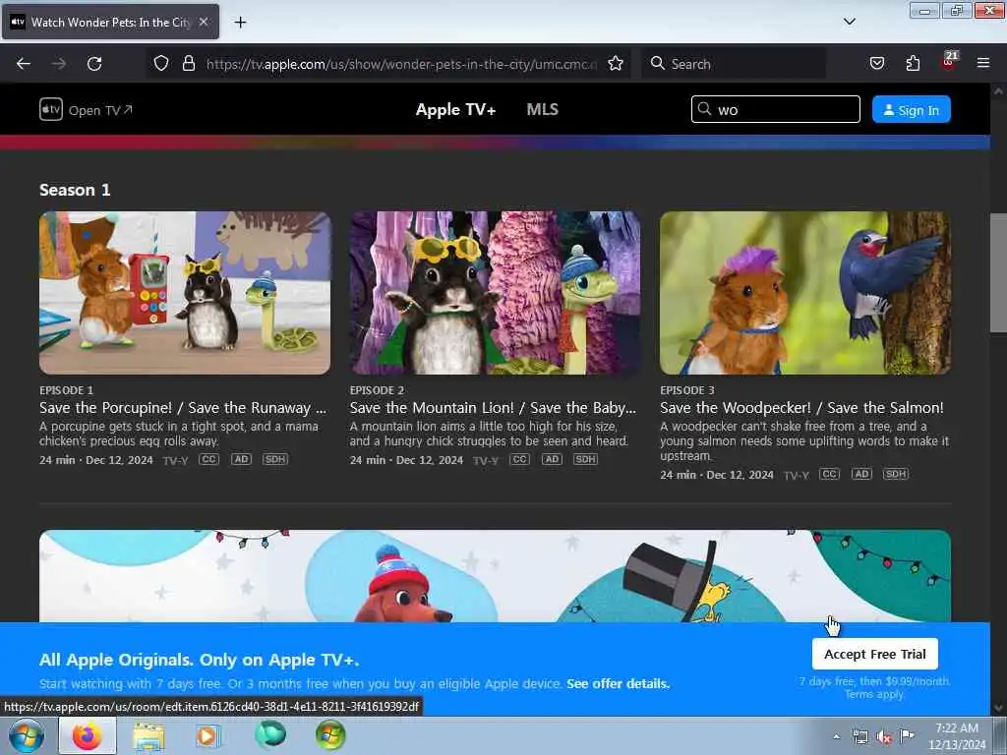Open the File Explorer taskbar icon
This screenshot has width=1007, height=755.
[x=148, y=735]
